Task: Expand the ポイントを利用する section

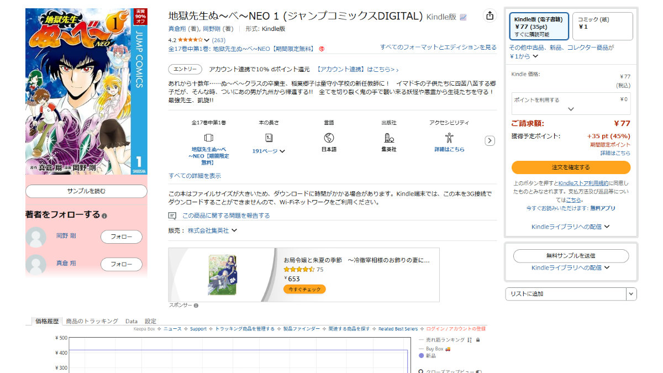Action: (x=571, y=104)
